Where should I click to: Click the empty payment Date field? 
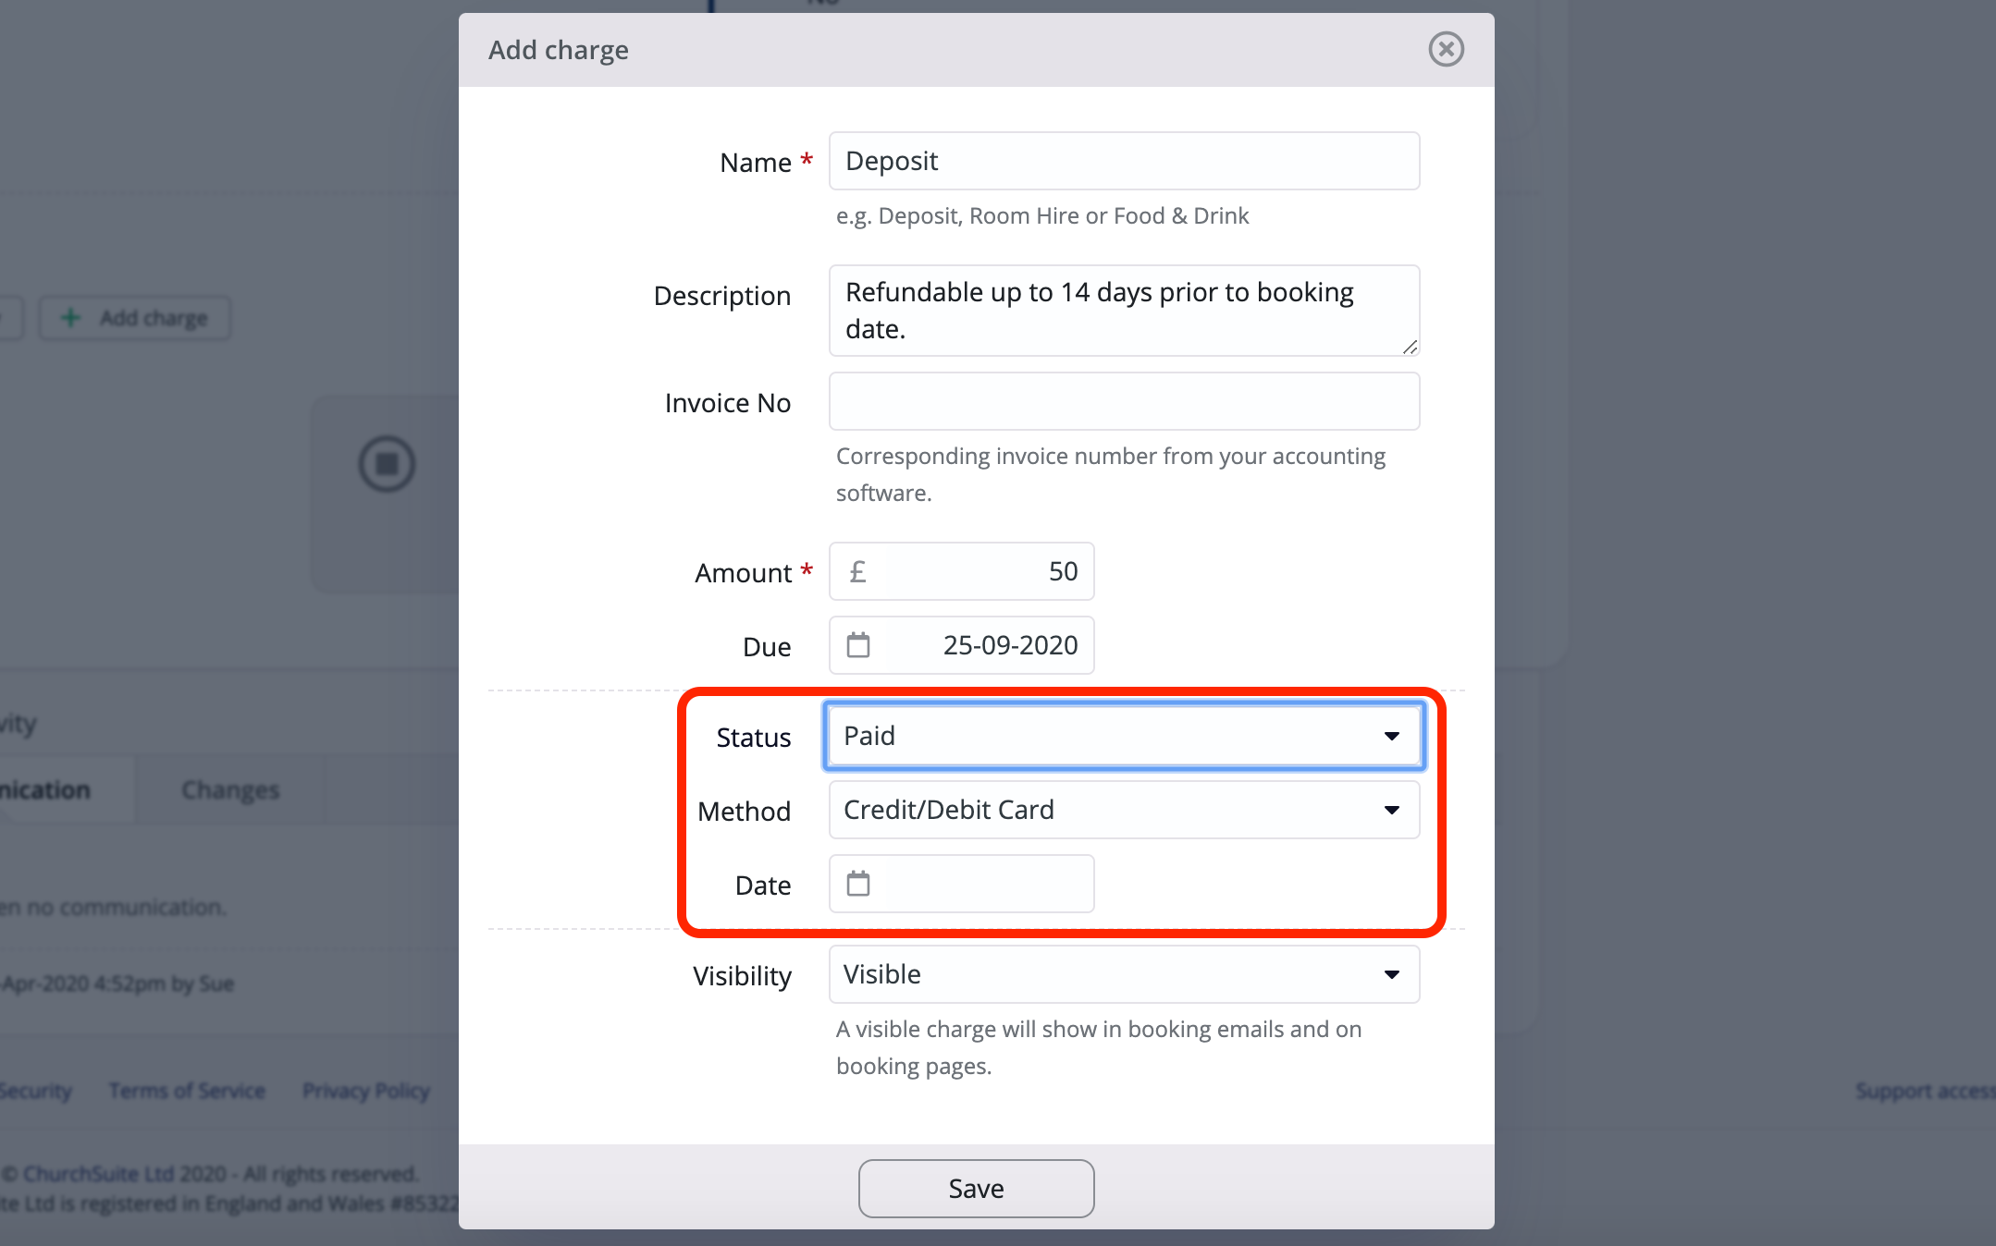(961, 884)
